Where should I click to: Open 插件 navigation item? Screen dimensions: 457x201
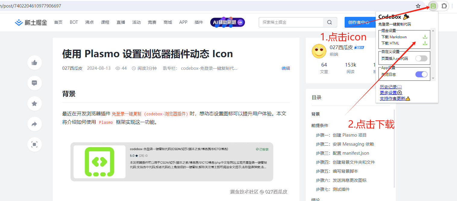coord(199,22)
